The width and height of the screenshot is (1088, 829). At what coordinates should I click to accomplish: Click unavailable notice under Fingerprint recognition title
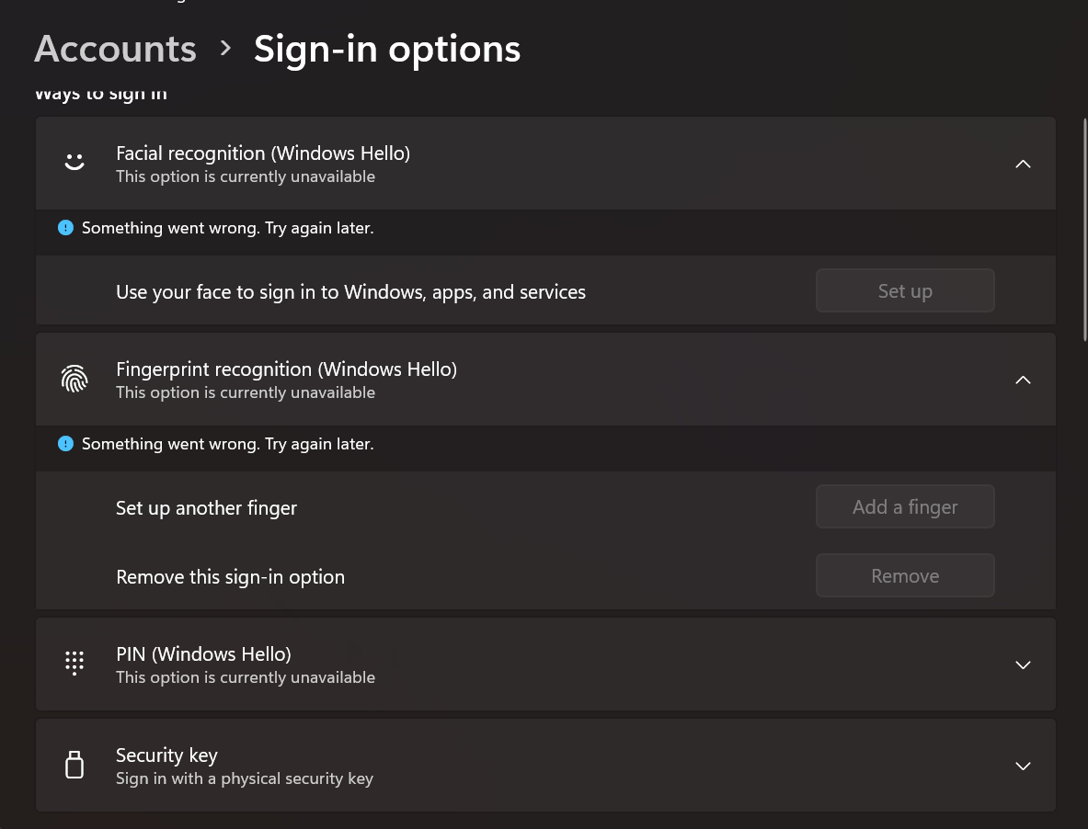[246, 392]
